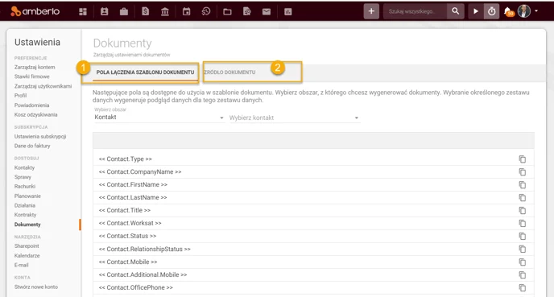
Task: Focus the 'Szukaj wszystkiego' search field
Action: 415,11
